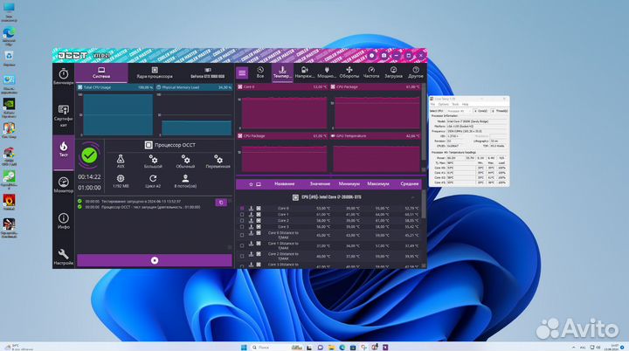629x351 pixels.
Task: Toggle the Core 2 row checkbox
Action: pyautogui.click(x=242, y=221)
